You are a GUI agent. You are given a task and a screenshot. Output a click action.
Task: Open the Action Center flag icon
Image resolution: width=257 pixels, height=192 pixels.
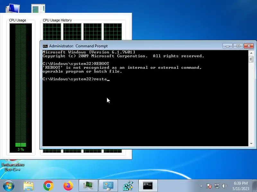pyautogui.click(x=209, y=186)
